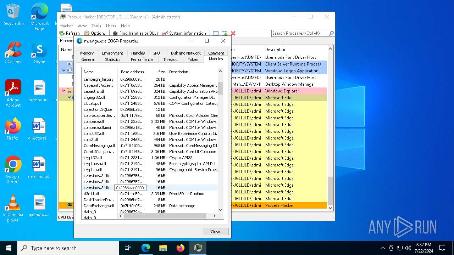Click the find window toolbar icon
454x255 pixels.
pos(216,33)
